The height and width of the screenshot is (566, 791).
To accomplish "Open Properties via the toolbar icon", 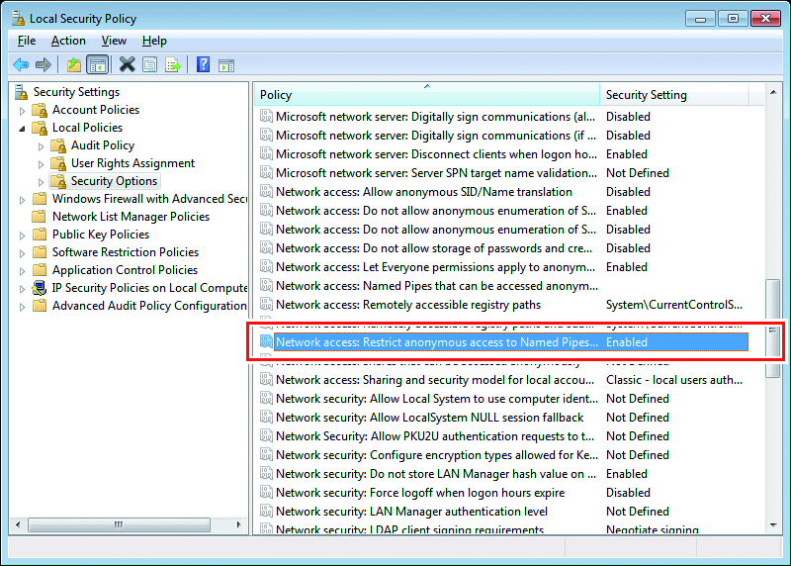I will point(149,65).
